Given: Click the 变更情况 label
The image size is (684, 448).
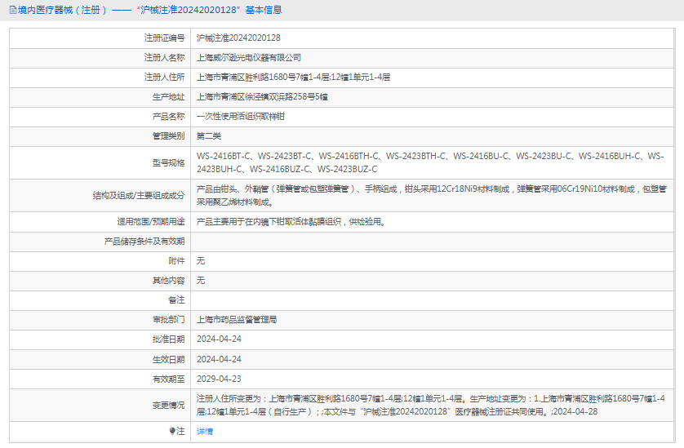Looking at the screenshot, I should coord(168,406).
